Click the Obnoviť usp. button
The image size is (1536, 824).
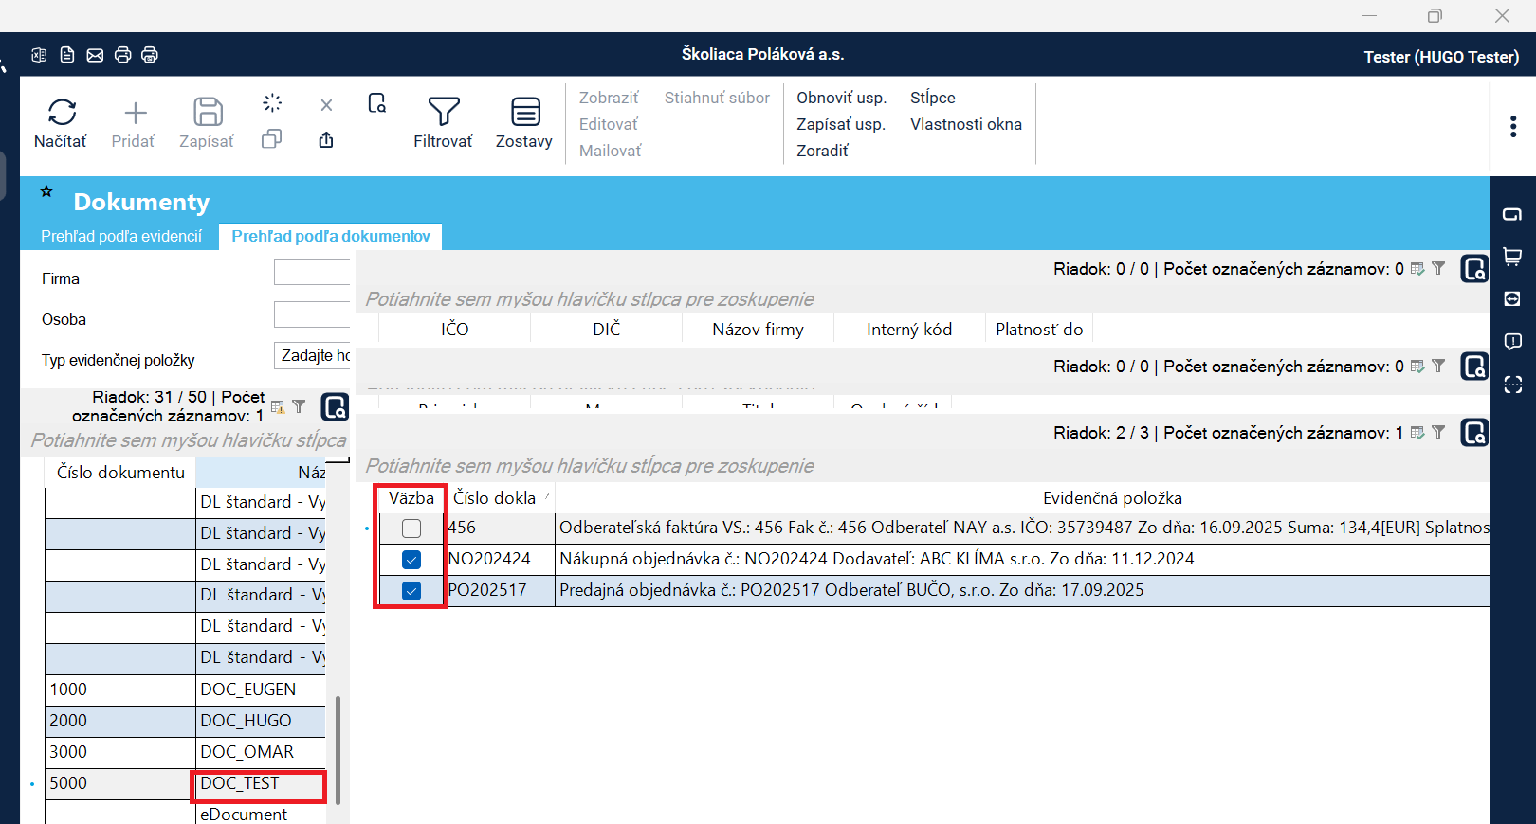coord(840,98)
